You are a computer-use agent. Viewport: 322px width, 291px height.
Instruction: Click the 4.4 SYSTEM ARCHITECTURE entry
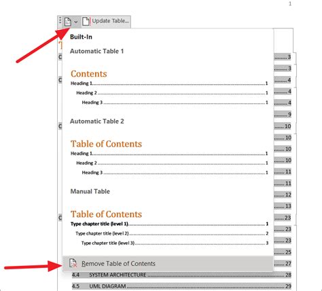click(x=181, y=275)
